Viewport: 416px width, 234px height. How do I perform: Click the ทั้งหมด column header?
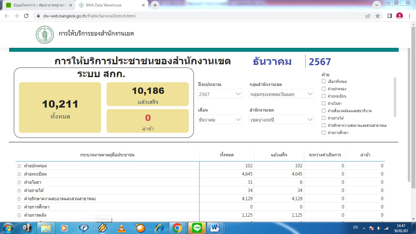(x=227, y=155)
